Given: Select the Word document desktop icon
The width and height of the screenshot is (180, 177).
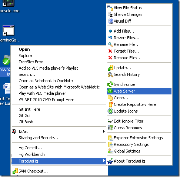Looking at the screenshot, I should point(7,88).
